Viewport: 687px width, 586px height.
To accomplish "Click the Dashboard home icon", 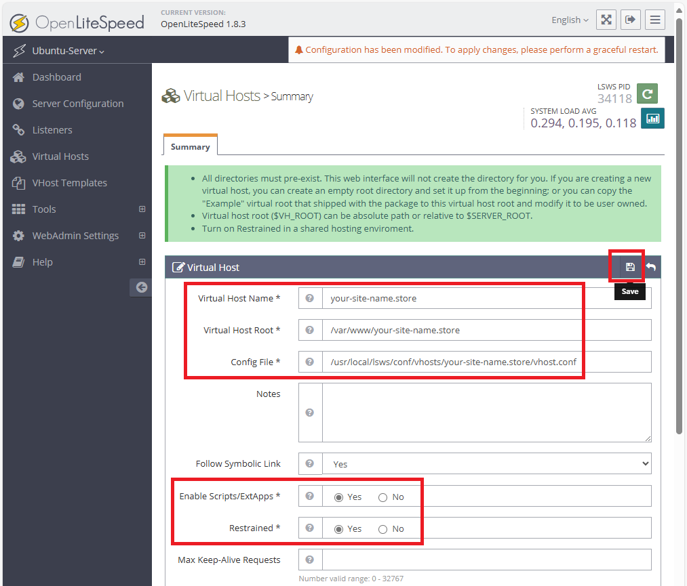I will 18,77.
